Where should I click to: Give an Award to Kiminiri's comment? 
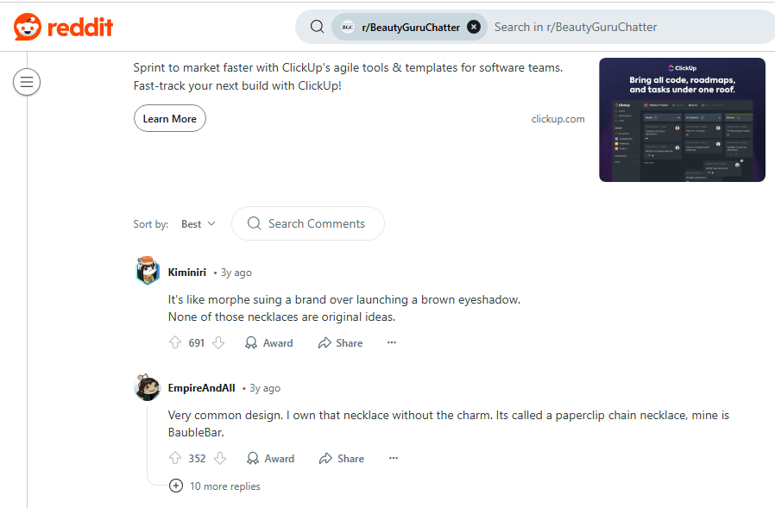click(269, 342)
